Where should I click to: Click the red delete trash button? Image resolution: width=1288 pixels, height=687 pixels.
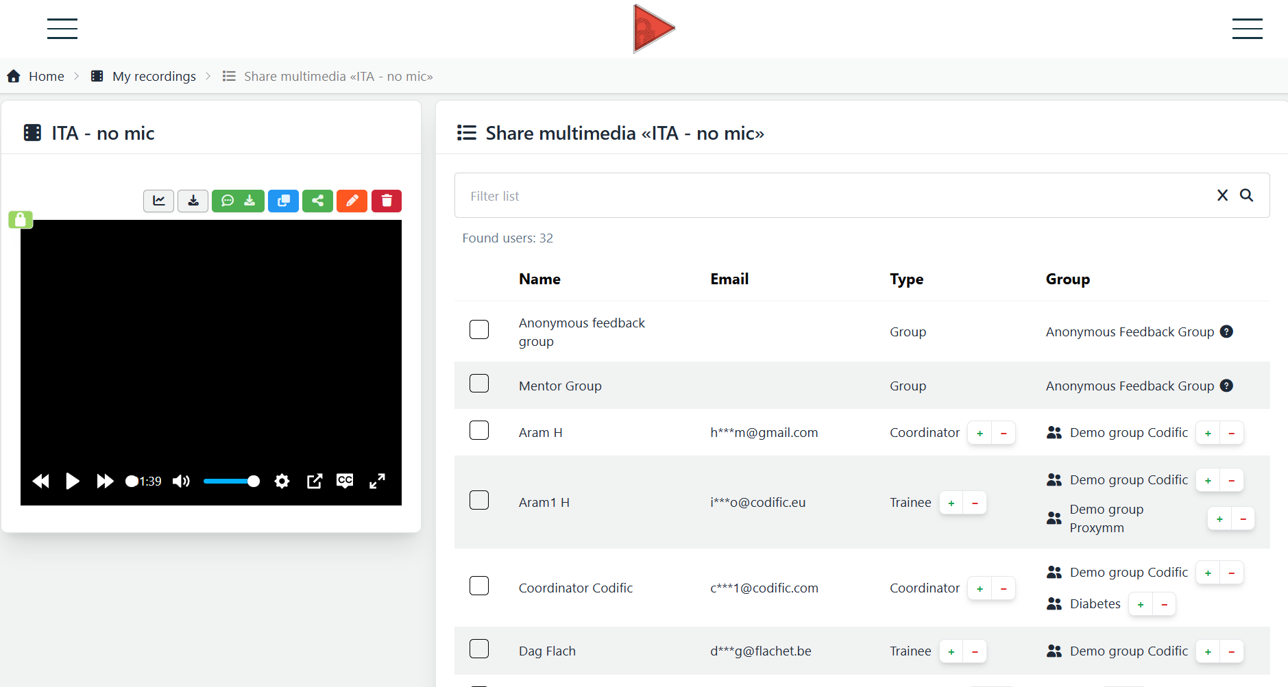[x=387, y=201]
